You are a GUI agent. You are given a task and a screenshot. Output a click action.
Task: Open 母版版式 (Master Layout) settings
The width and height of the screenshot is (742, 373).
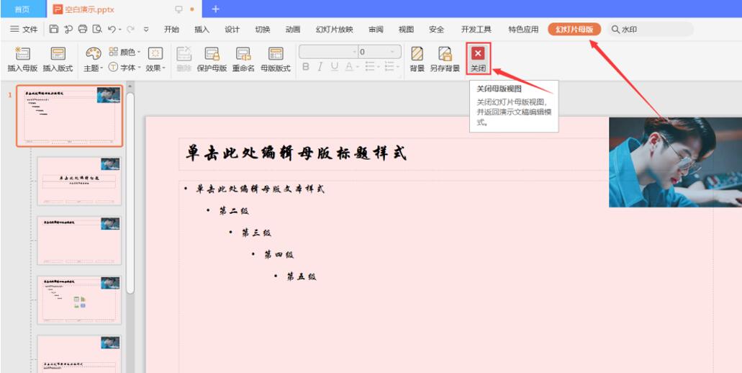pyautogui.click(x=275, y=54)
